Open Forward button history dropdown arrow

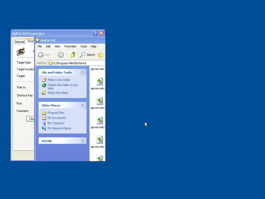(67, 55)
